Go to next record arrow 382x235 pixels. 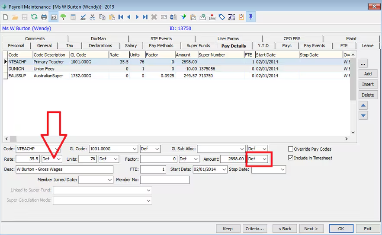pos(137,17)
